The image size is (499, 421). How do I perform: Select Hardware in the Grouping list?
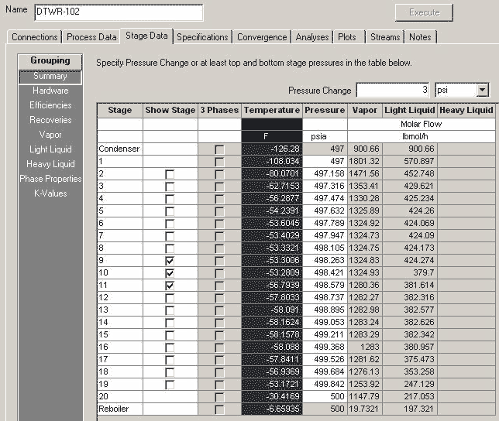click(x=50, y=91)
